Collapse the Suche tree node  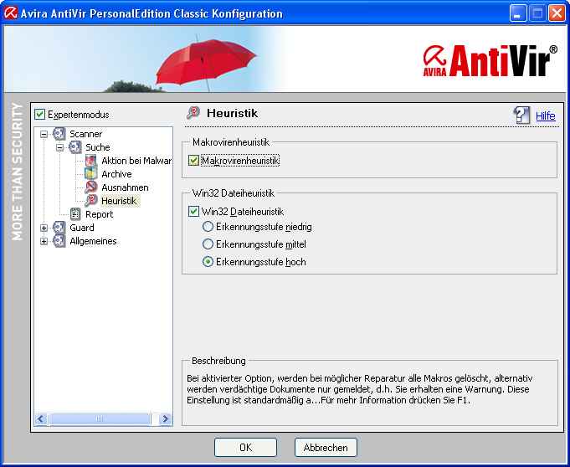pos(59,147)
